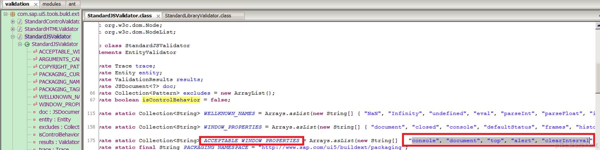This screenshot has height=150, width=600.
Task: Expand the StandardControlValidator tree node
Action: click(12, 22)
